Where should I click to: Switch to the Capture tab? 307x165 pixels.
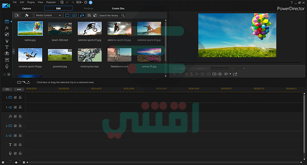[x=27, y=8]
